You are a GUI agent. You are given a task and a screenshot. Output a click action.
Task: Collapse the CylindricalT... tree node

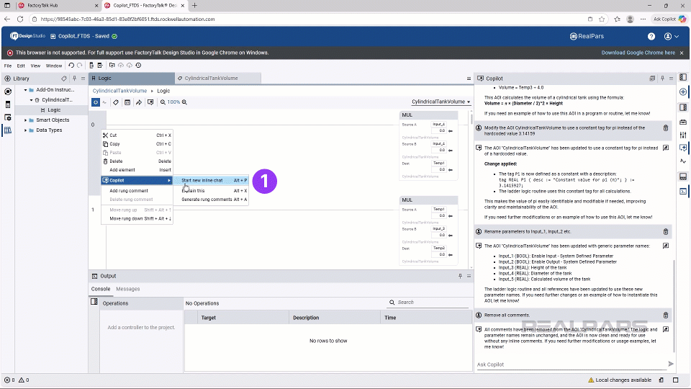[x=31, y=100]
